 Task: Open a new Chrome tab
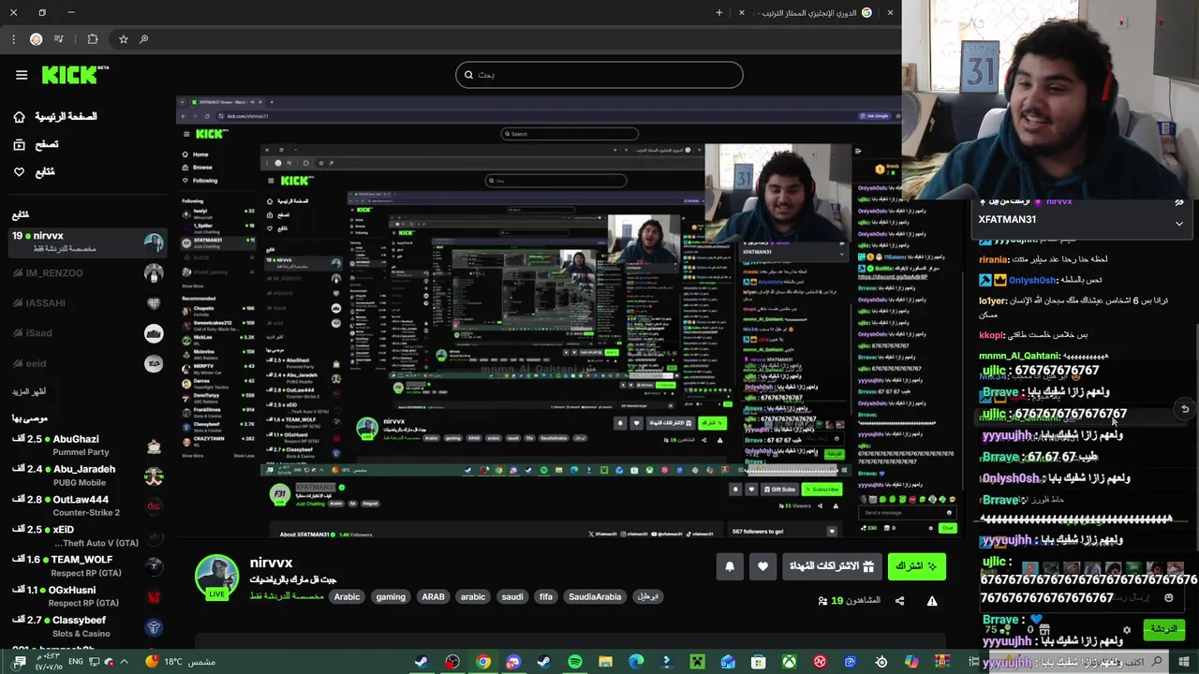tap(719, 12)
